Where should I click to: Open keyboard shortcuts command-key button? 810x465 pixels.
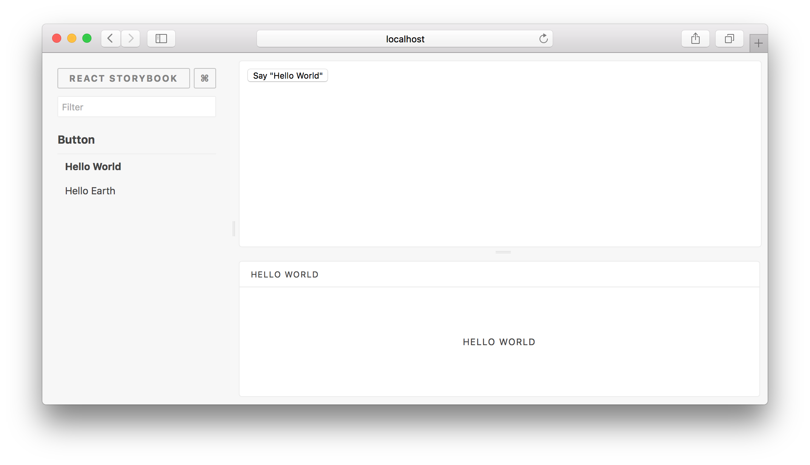(x=205, y=78)
